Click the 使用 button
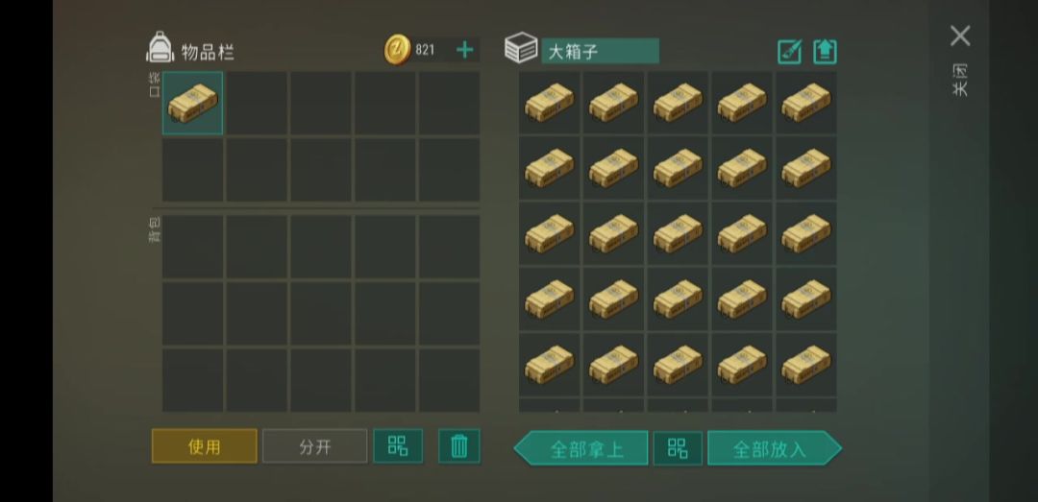 (x=205, y=445)
